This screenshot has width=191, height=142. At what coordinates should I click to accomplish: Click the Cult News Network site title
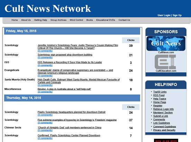click(48, 9)
